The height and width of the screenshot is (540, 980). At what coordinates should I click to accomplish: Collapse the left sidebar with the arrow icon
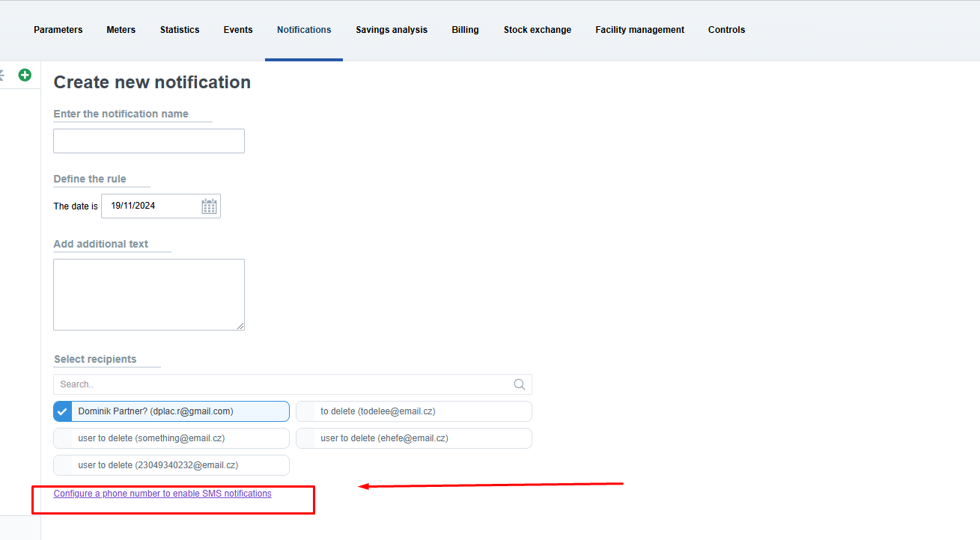(x=2, y=75)
